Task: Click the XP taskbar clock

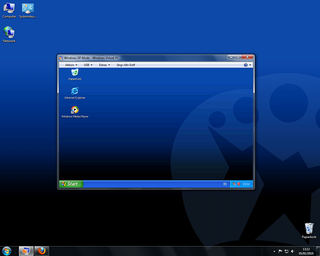Action: (246, 184)
